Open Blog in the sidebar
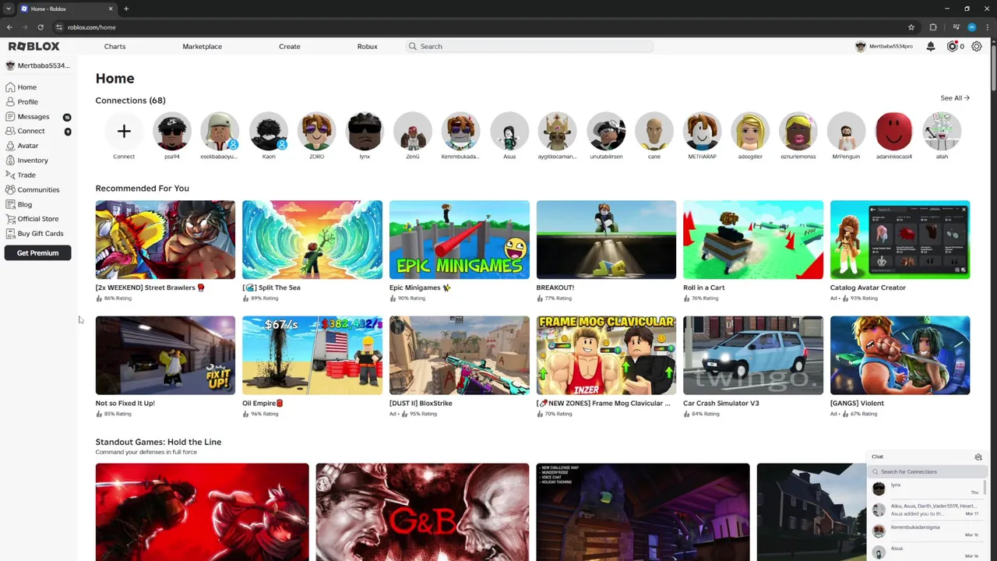This screenshot has width=997, height=561. click(24, 205)
